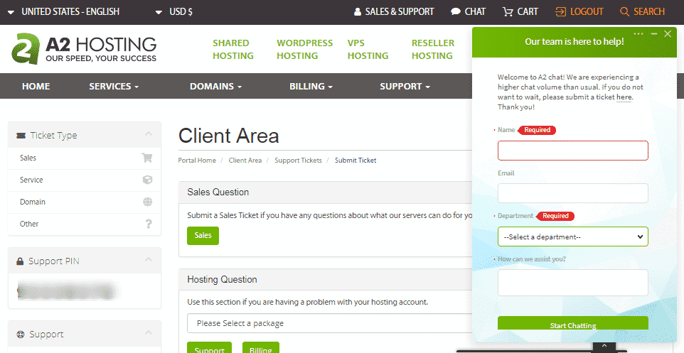Click the 'here' ticket link in chat
684x353 pixels.
624,97
